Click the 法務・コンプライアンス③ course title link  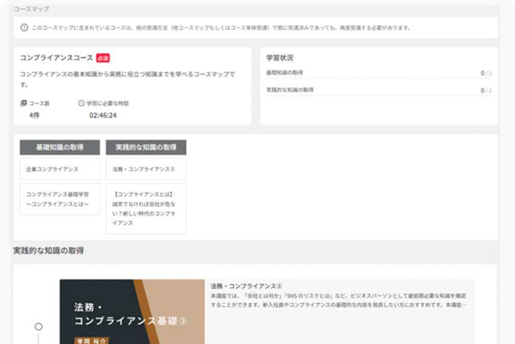(244, 282)
